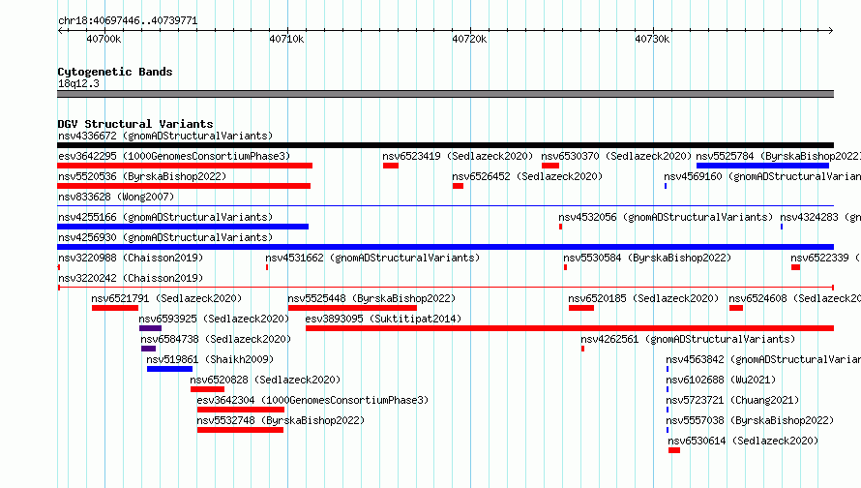Select the blue nsv4255166 variant bar
The width and height of the screenshot is (861, 488).
click(183, 227)
